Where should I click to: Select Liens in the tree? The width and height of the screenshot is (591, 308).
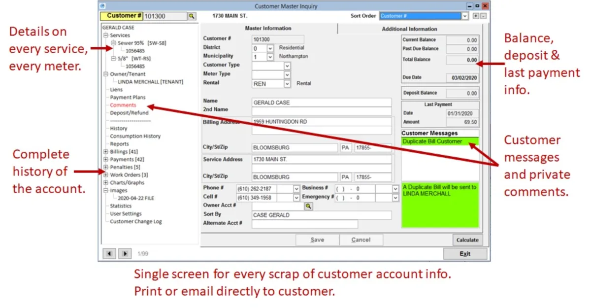click(116, 90)
